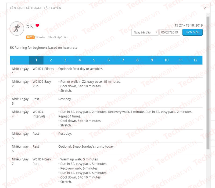Click the vertical scrollbar thumb
This screenshot has width=215, height=188.
(x=208, y=83)
